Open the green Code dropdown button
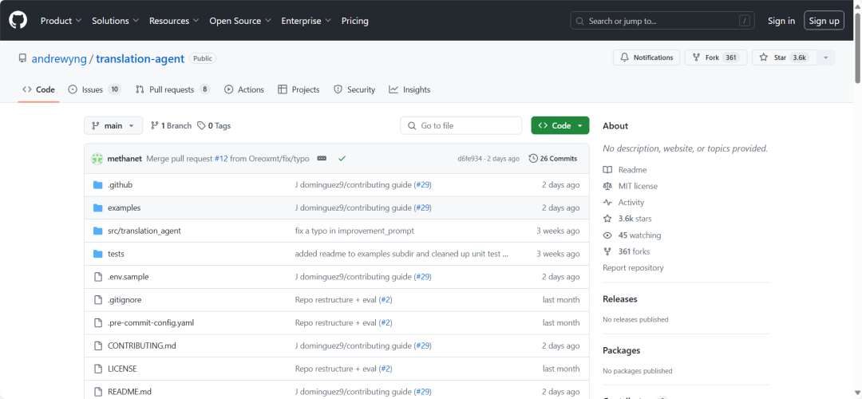Image resolution: width=862 pixels, height=399 pixels. click(560, 126)
